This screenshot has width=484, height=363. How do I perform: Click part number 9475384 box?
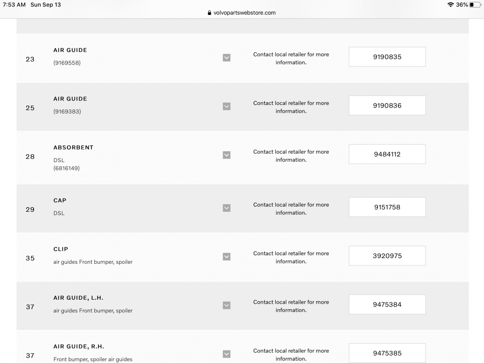387,305
